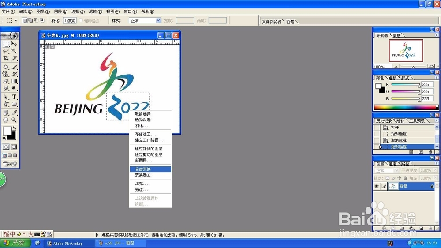Switch to full screen mode with menu bar
This screenshot has width=441, height=248.
click(x=10, y=155)
